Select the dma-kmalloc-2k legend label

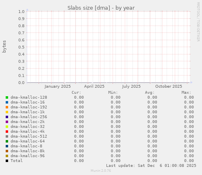click(28, 122)
